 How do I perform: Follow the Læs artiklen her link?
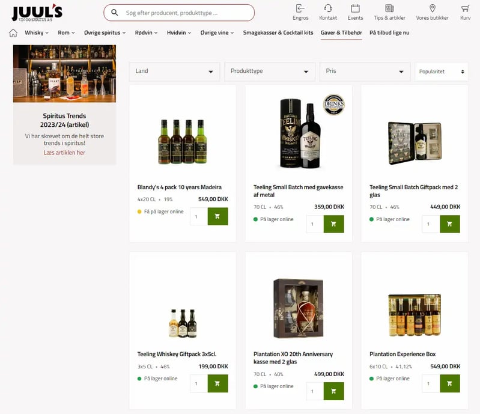pyautogui.click(x=64, y=153)
